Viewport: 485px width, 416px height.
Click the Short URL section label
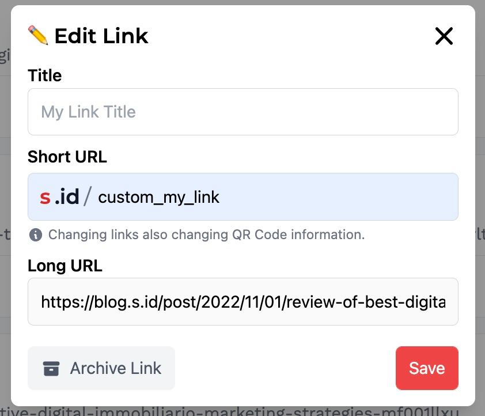(67, 157)
